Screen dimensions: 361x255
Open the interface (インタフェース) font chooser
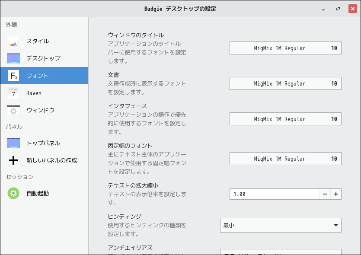click(285, 119)
